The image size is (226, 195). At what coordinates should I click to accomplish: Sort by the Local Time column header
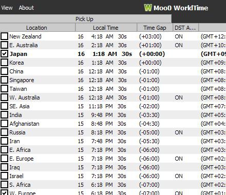pos(106,28)
